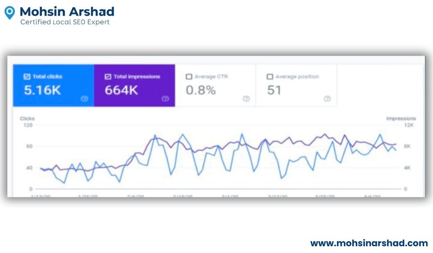Click the help icon on Total impressions card
The image size is (433, 253).
tap(165, 99)
